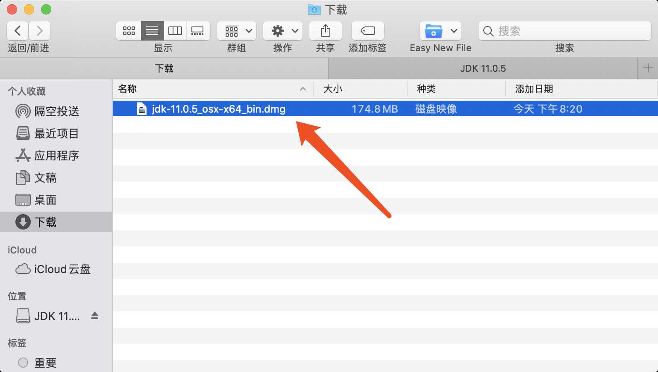
Task: Open 桌面 in sidebar
Action: 56,200
